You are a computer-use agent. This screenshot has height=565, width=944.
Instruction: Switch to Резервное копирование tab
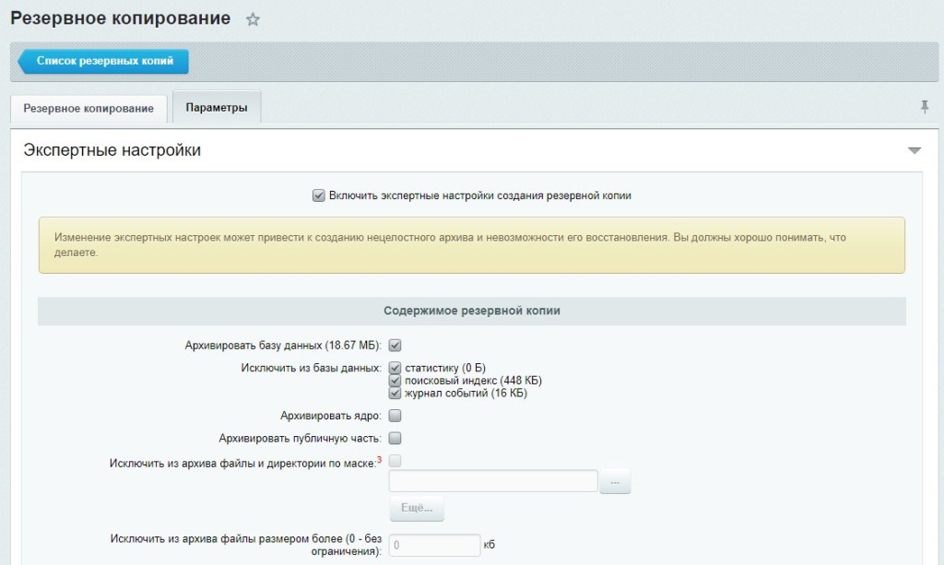[88, 109]
